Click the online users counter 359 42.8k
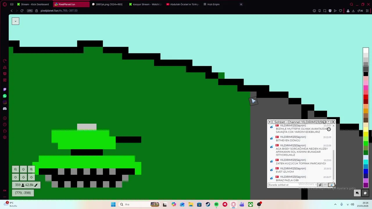The image size is (372, 209). coord(26,185)
